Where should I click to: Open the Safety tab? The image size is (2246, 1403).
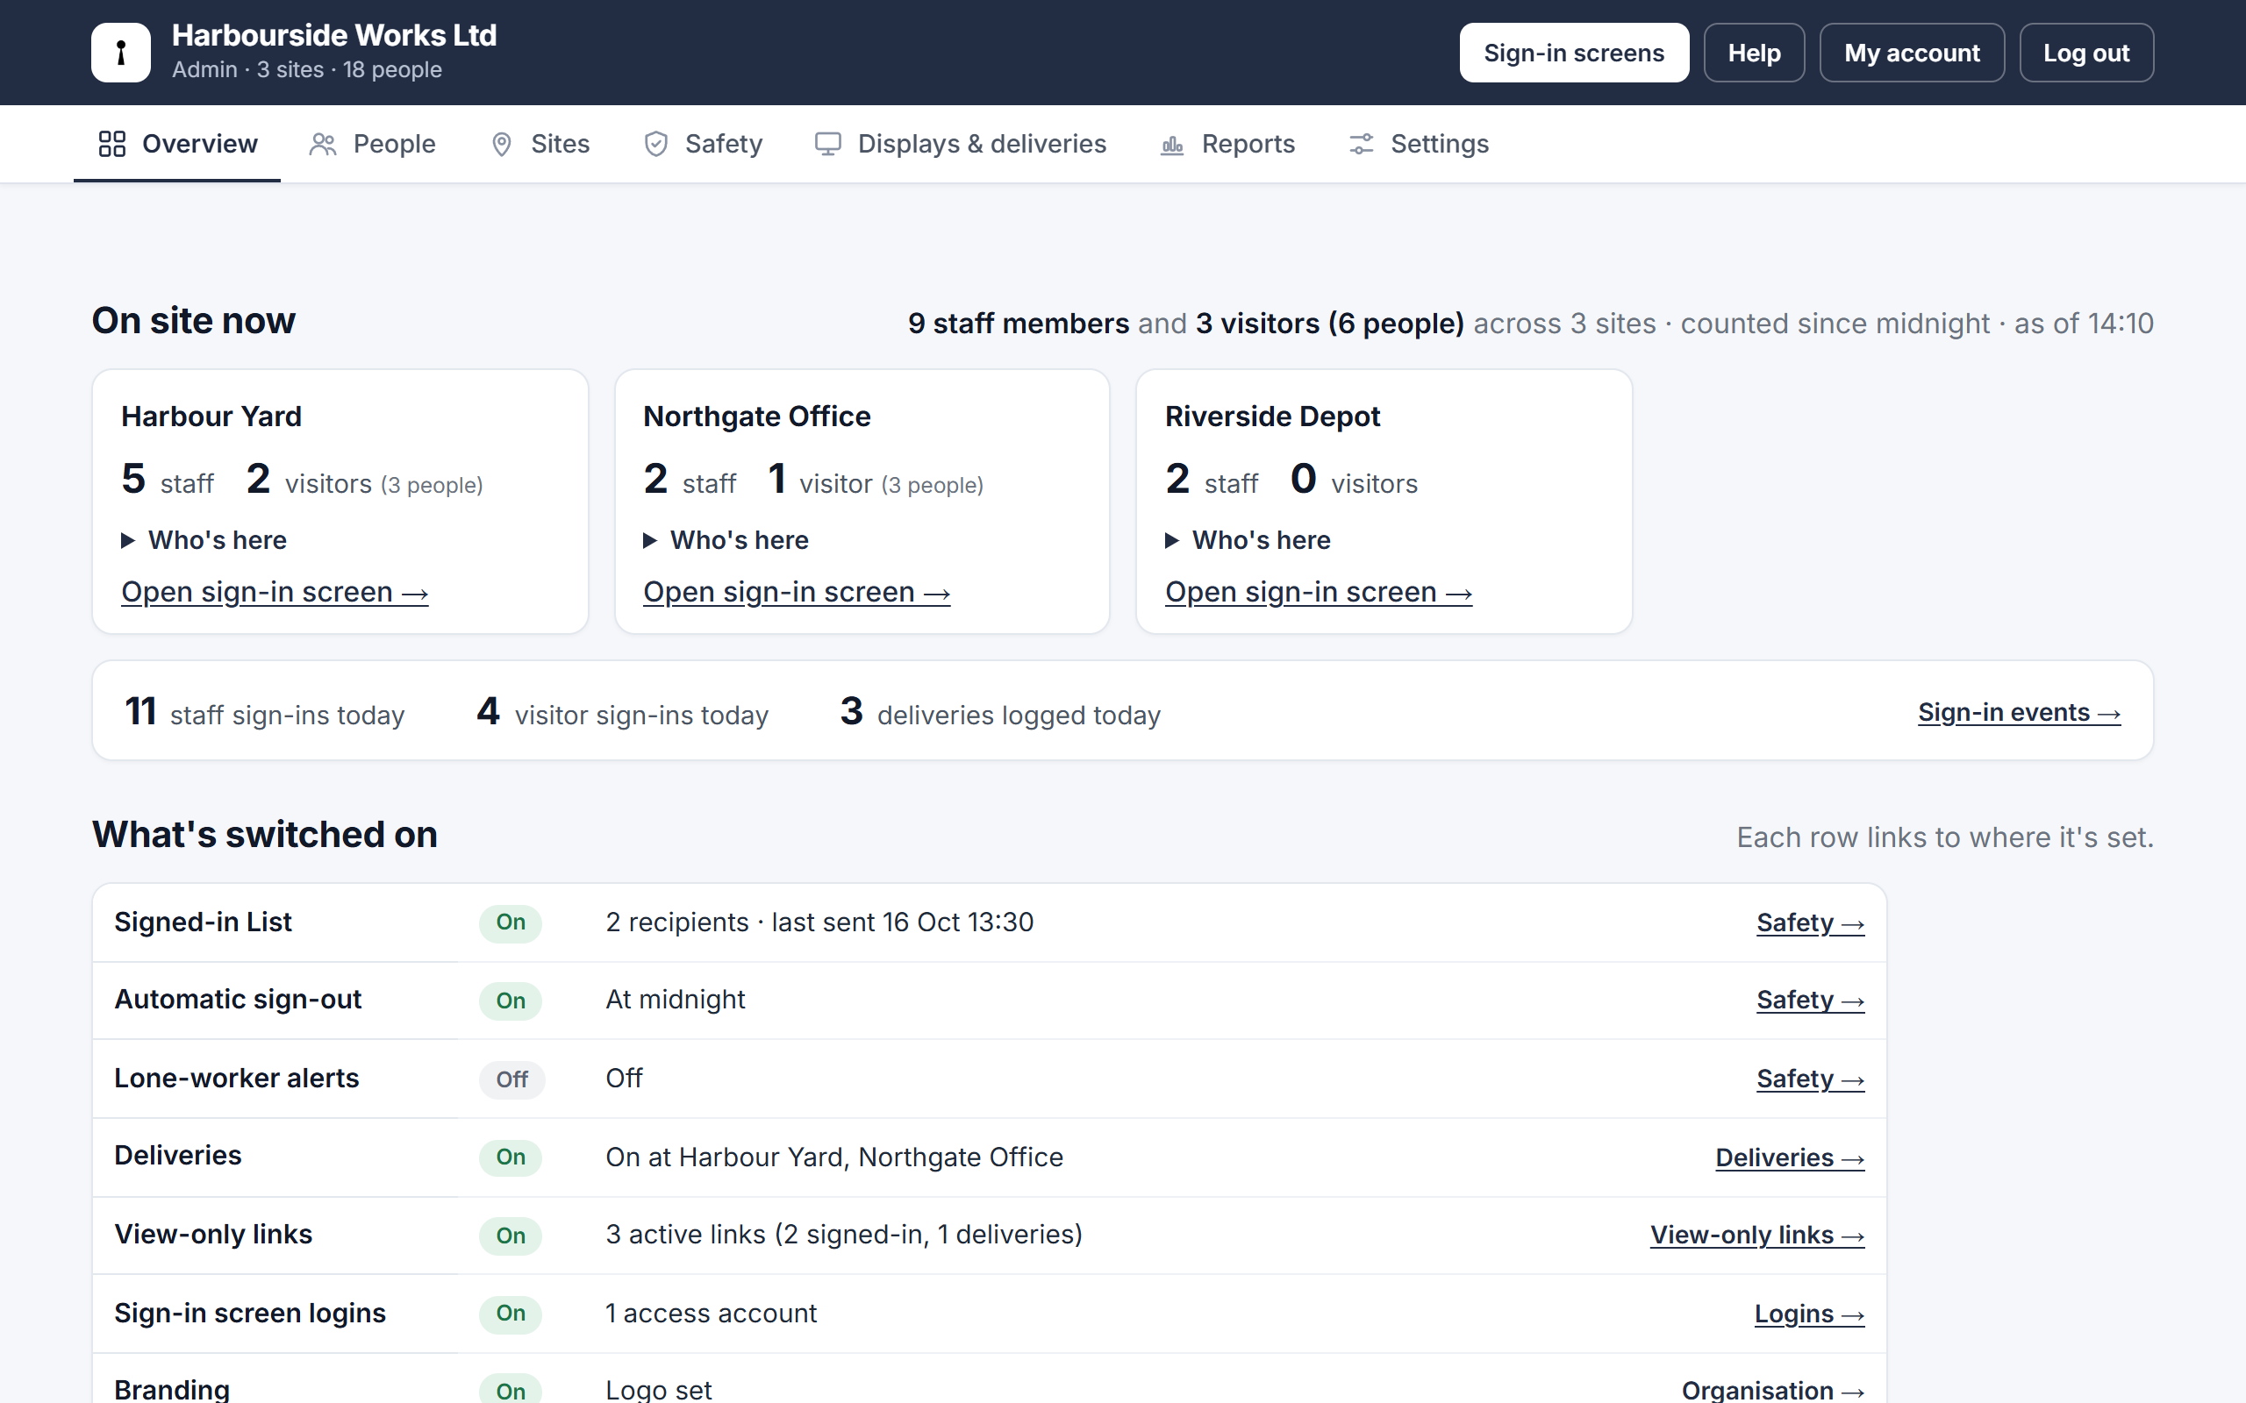click(703, 144)
